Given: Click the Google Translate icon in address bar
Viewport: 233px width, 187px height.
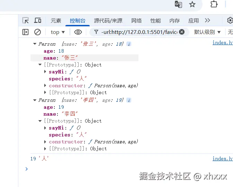Looking at the screenshot, I should point(178,4).
